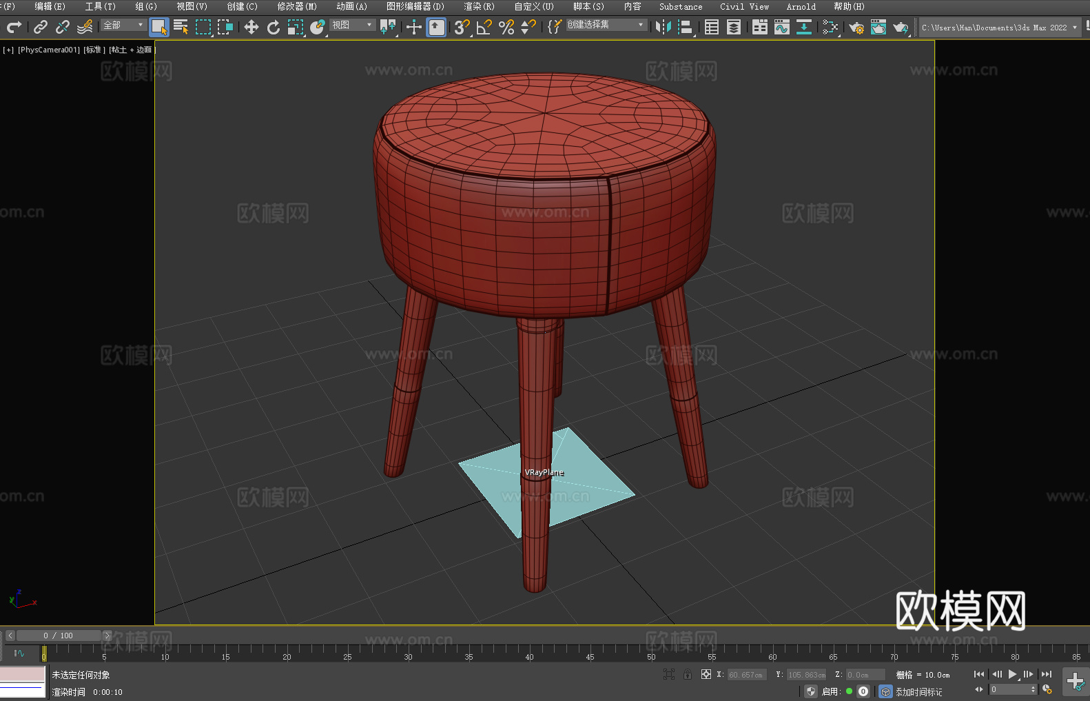Viewport: 1090px width, 701px height.
Task: Click Play Animation button
Action: click(x=1012, y=674)
